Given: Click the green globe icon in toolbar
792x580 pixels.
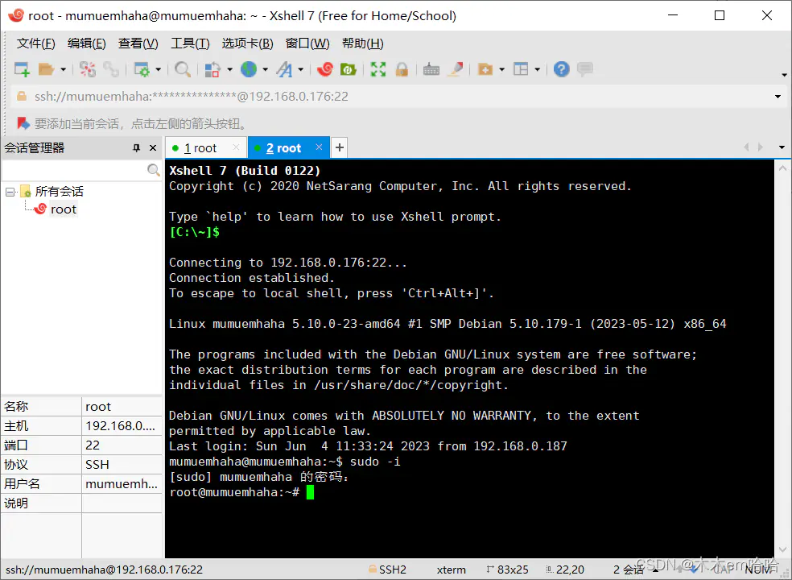Looking at the screenshot, I should click(x=249, y=68).
